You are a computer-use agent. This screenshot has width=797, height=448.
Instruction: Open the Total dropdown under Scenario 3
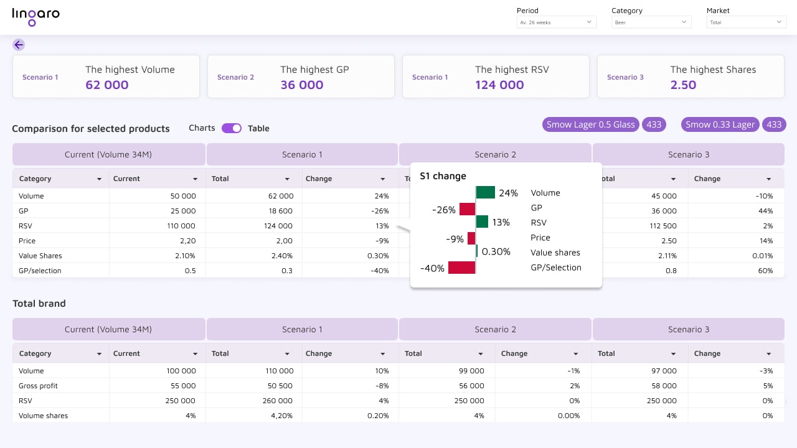(674, 179)
